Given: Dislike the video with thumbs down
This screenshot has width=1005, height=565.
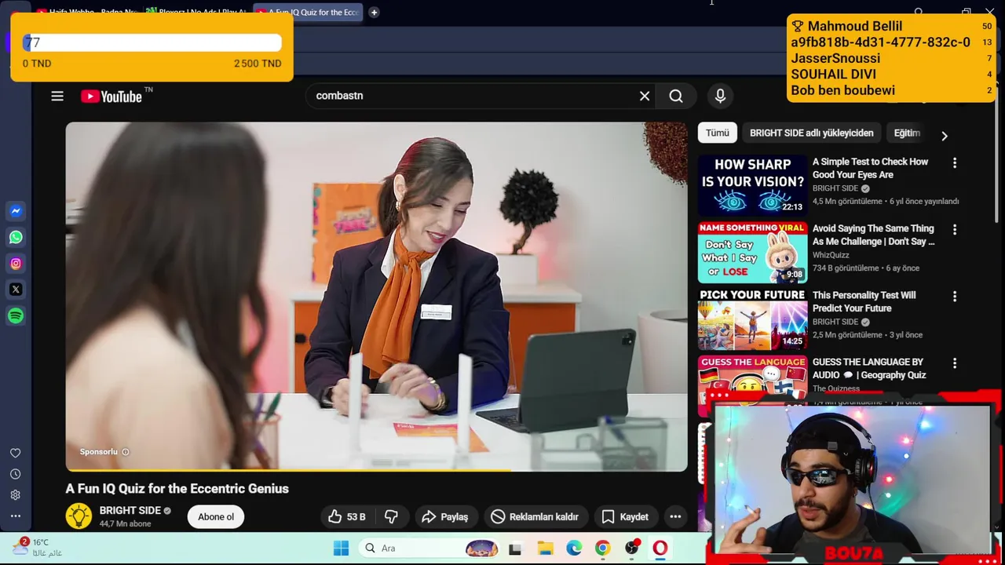Looking at the screenshot, I should (391, 516).
